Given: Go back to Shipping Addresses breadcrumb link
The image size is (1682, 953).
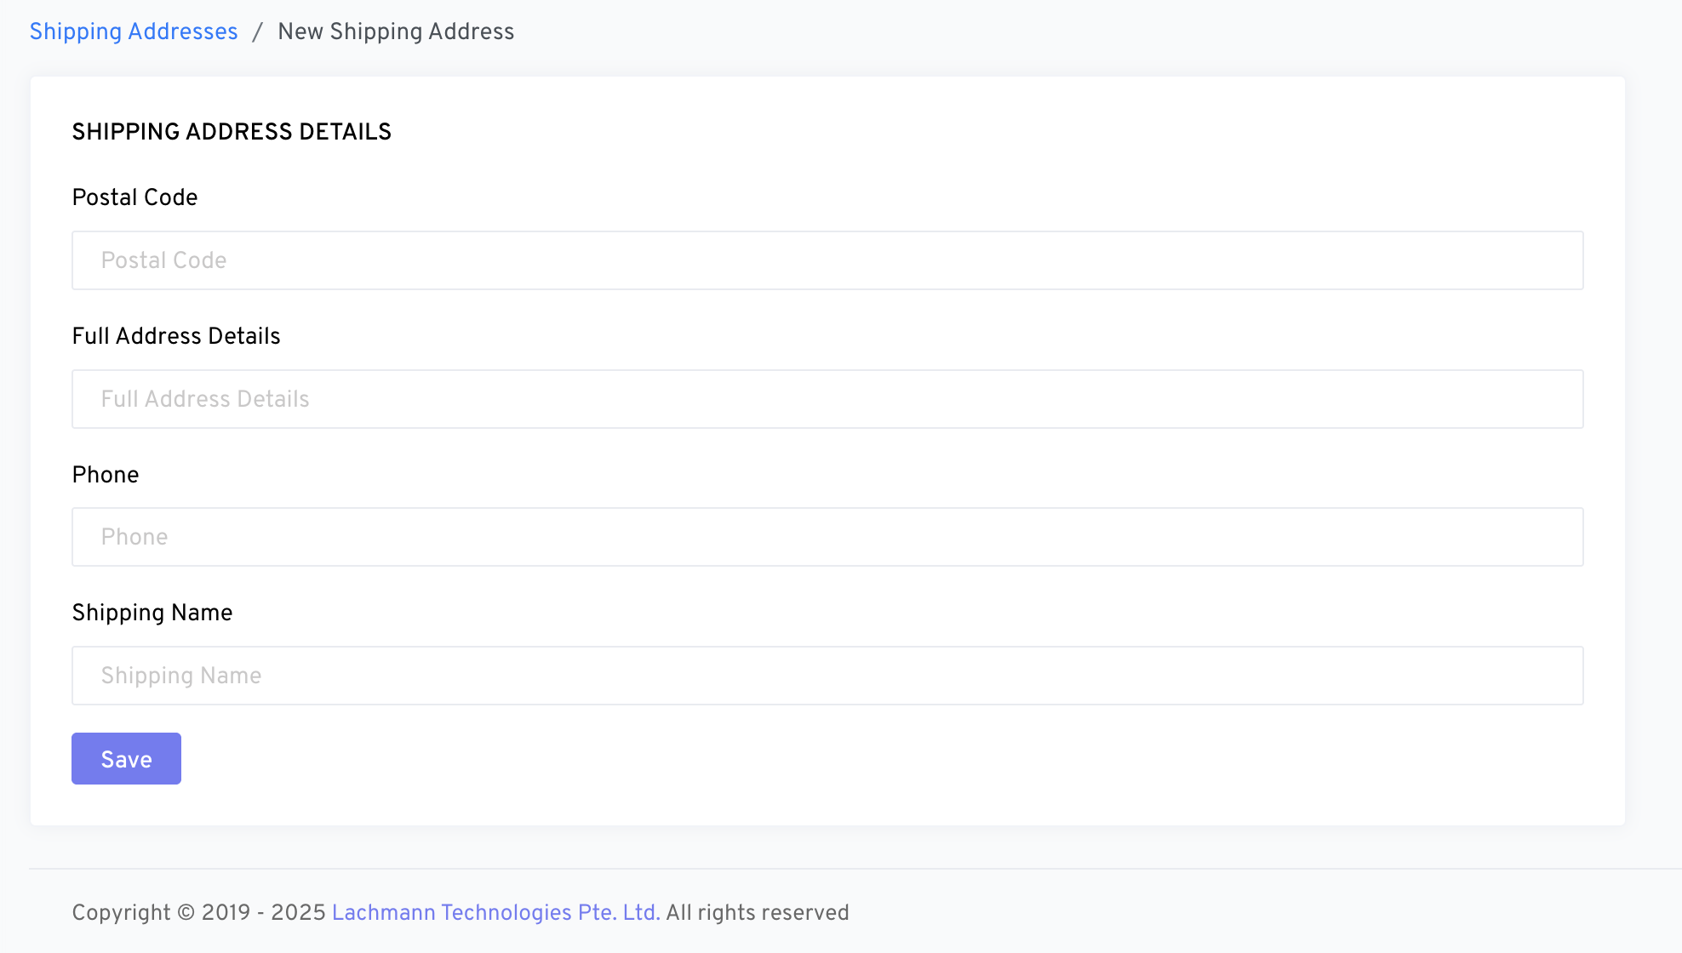Looking at the screenshot, I should tap(134, 31).
